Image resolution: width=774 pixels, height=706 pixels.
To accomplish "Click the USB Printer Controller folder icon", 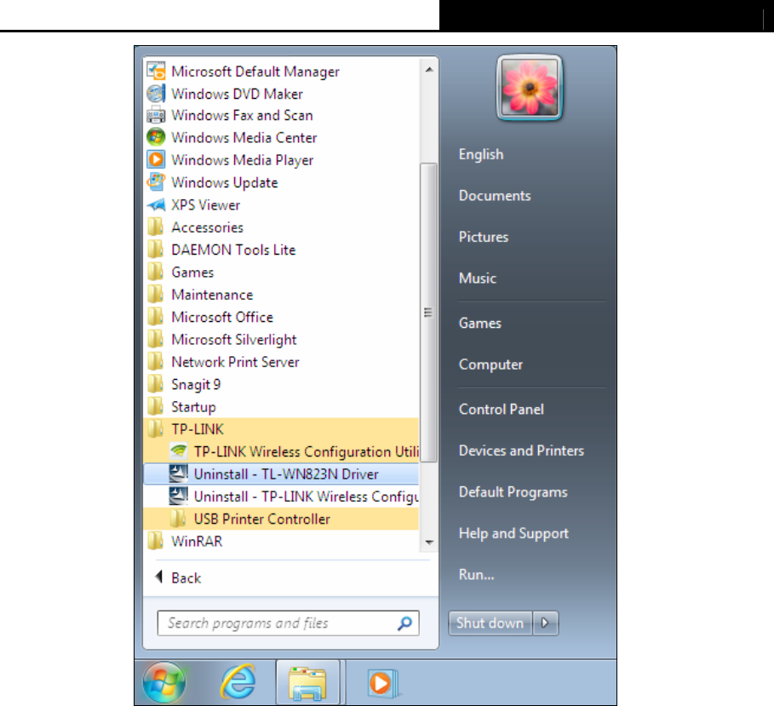I will point(178,519).
